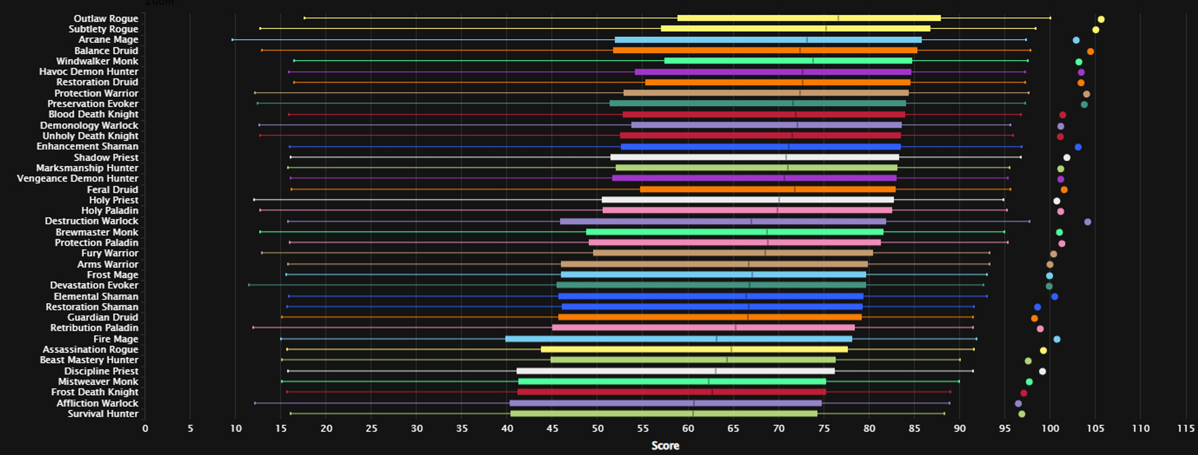The height and width of the screenshot is (455, 1198).
Task: Select the Arcane Mage light blue box bar
Action: tap(767, 40)
